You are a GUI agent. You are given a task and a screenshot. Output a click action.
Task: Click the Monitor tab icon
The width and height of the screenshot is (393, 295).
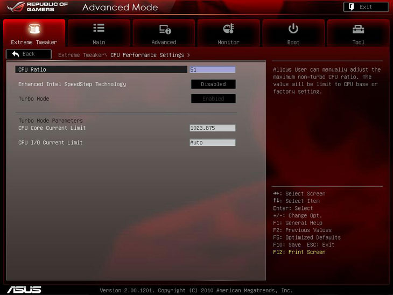(228, 29)
